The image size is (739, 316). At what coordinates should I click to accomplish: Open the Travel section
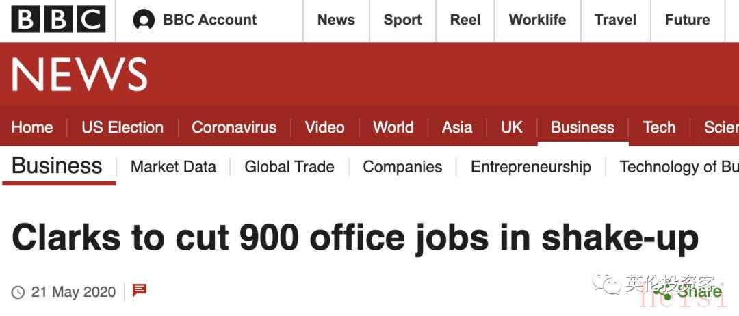615,20
